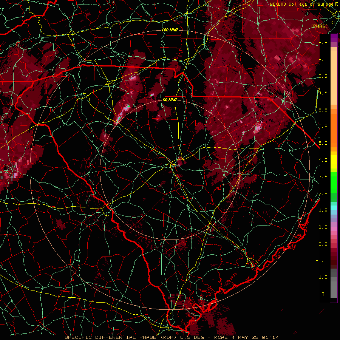Viewport: 340px width, 340px height.
Task: Click the -0.5 value on the color scale
Action: click(x=321, y=260)
